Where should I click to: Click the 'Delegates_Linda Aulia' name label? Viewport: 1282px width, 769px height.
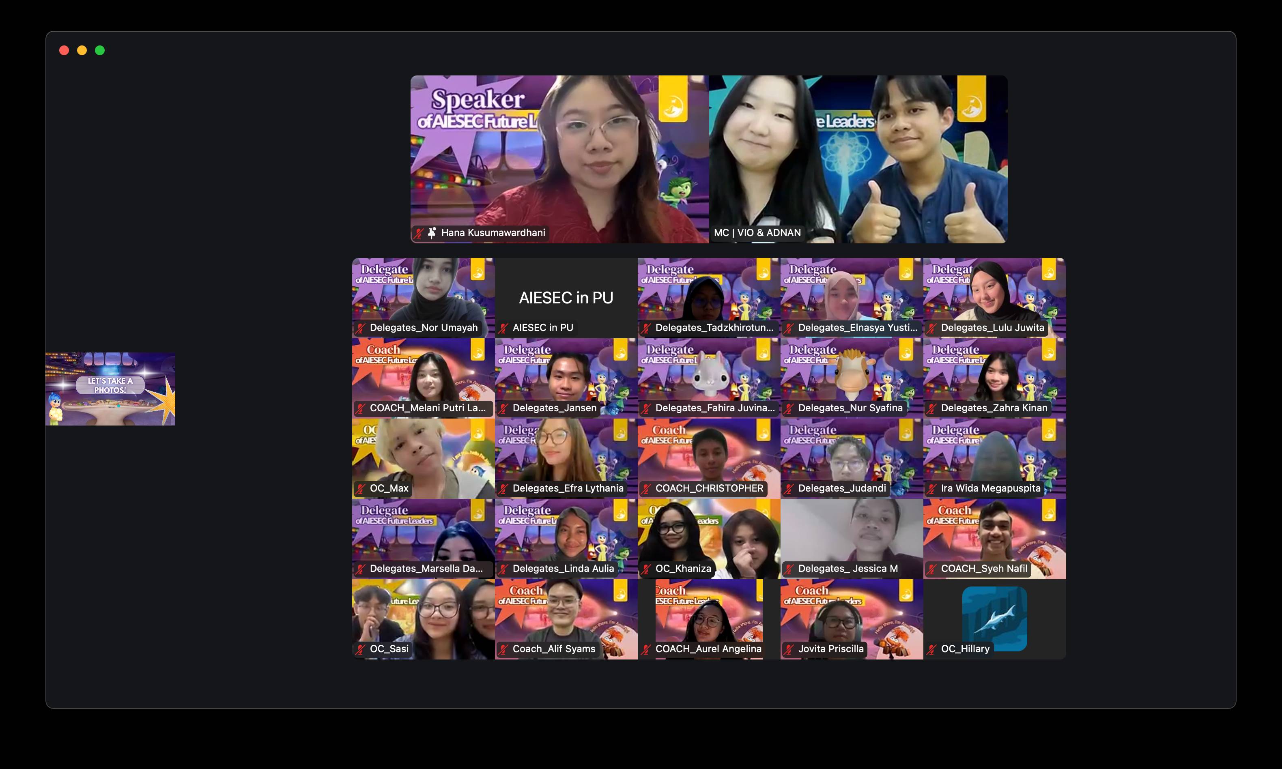point(563,569)
